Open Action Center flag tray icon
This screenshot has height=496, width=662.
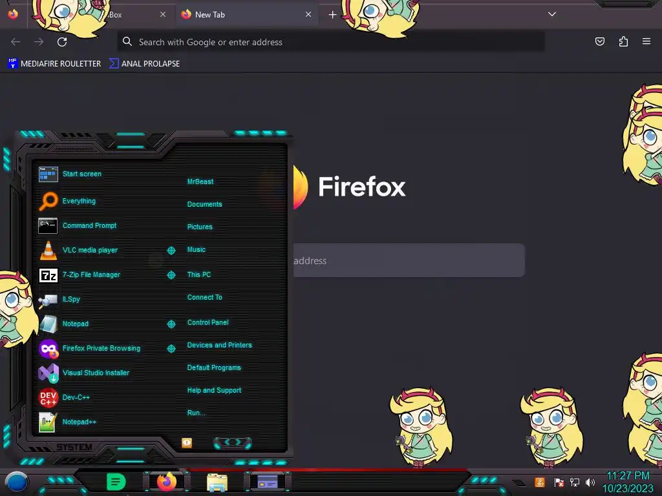(x=559, y=482)
